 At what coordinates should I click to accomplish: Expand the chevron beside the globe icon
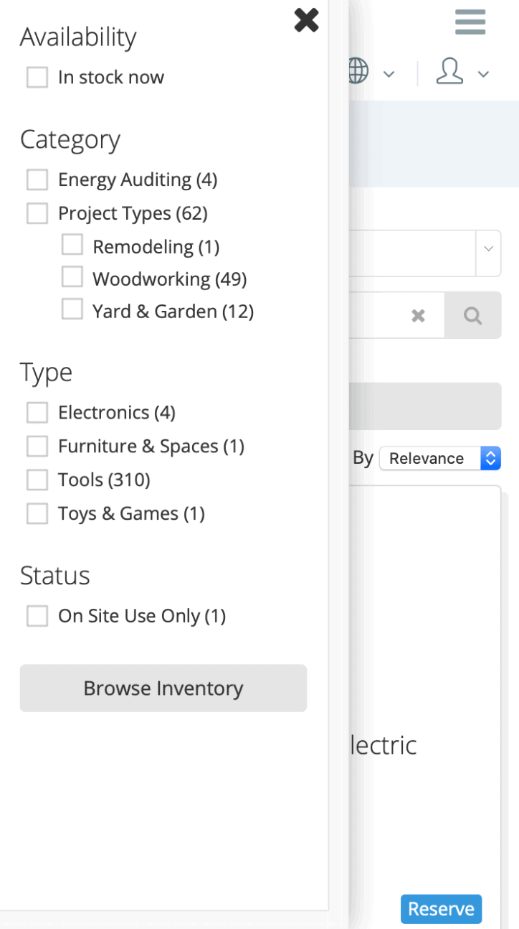coord(389,73)
